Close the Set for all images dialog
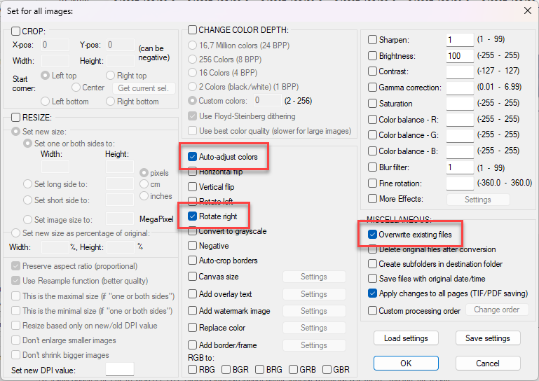The width and height of the screenshot is (539, 381). click(x=527, y=11)
